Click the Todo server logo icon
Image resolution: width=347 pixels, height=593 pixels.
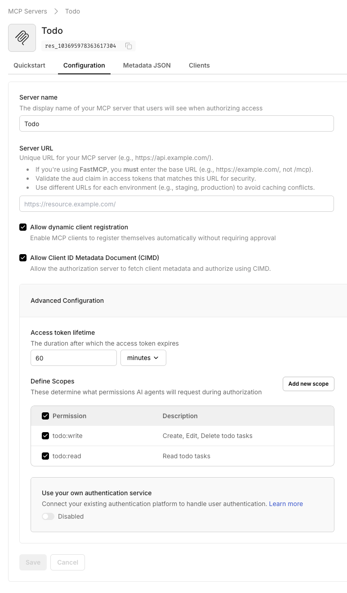22,38
